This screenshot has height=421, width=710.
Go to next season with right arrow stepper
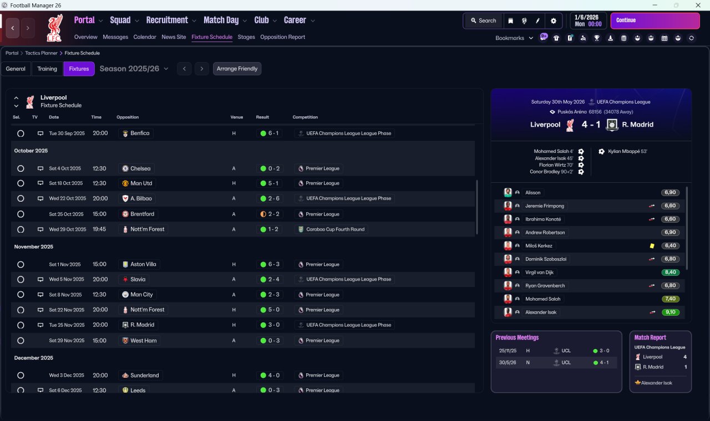[202, 69]
